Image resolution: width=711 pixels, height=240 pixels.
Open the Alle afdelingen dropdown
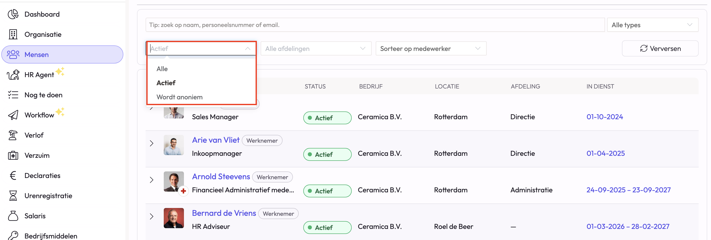point(316,49)
